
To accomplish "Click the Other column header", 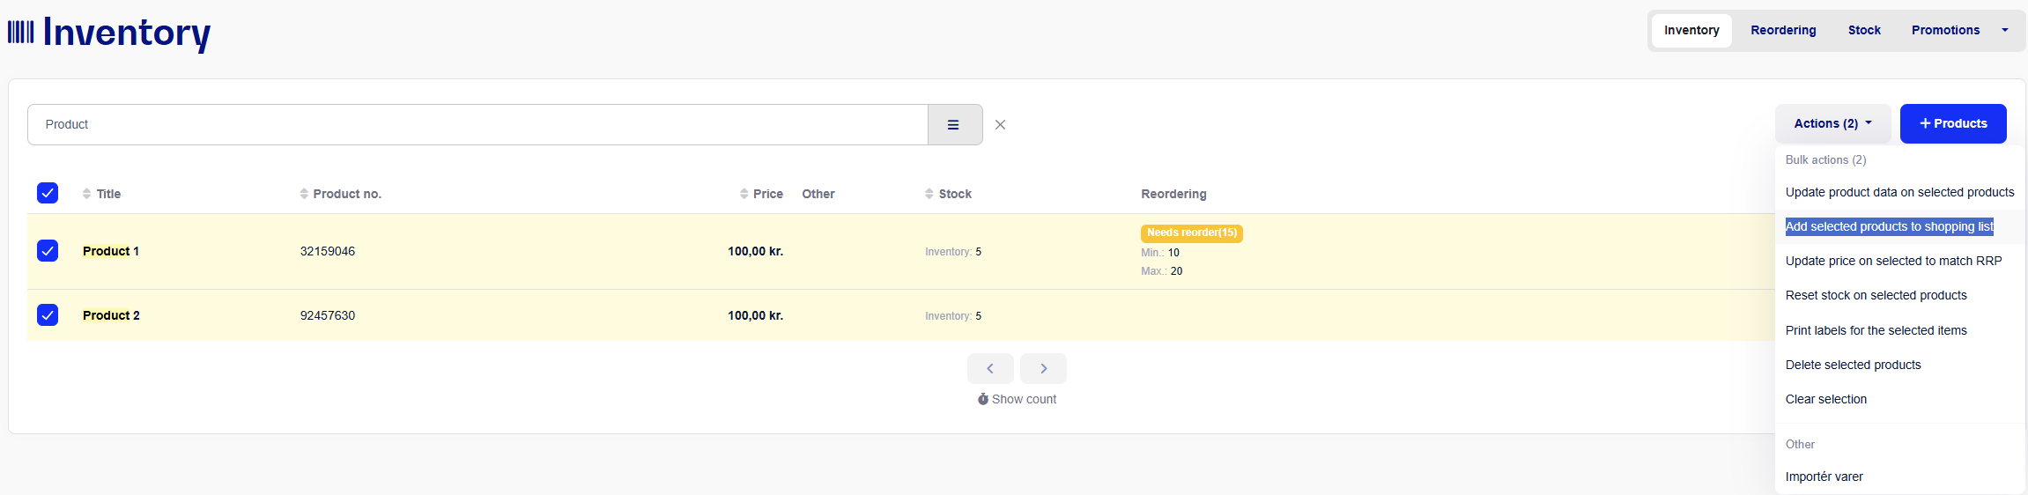I will pos(818,194).
